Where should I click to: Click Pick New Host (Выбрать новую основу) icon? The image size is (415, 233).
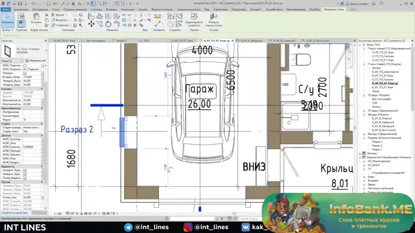[213, 19]
